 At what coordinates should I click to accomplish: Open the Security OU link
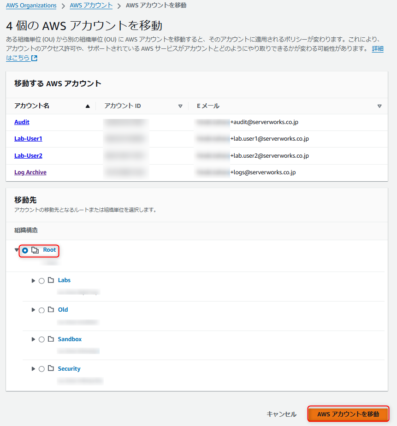[69, 369]
